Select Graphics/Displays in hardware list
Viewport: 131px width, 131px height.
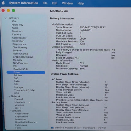point(23,57)
